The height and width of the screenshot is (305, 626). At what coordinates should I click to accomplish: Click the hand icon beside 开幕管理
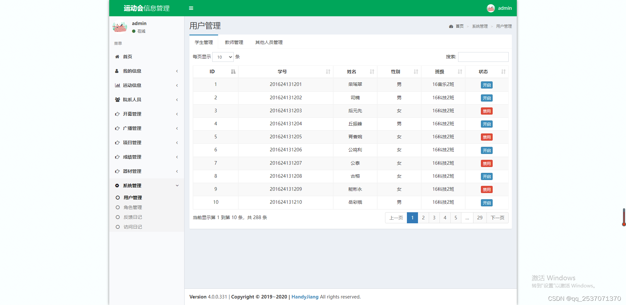click(117, 114)
